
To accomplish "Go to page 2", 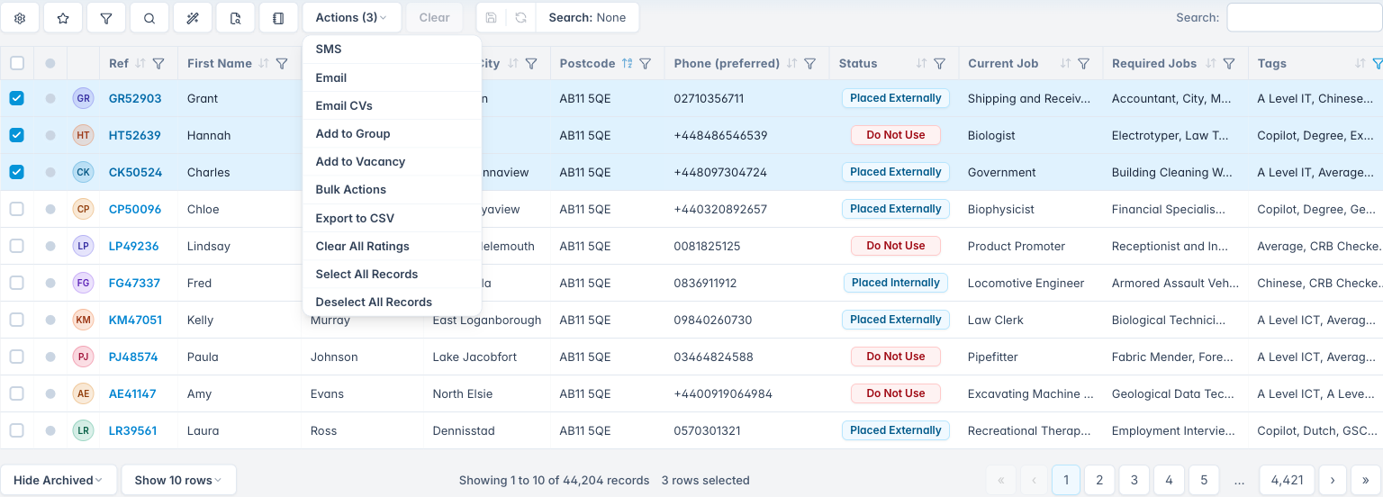I will coord(1099,480).
